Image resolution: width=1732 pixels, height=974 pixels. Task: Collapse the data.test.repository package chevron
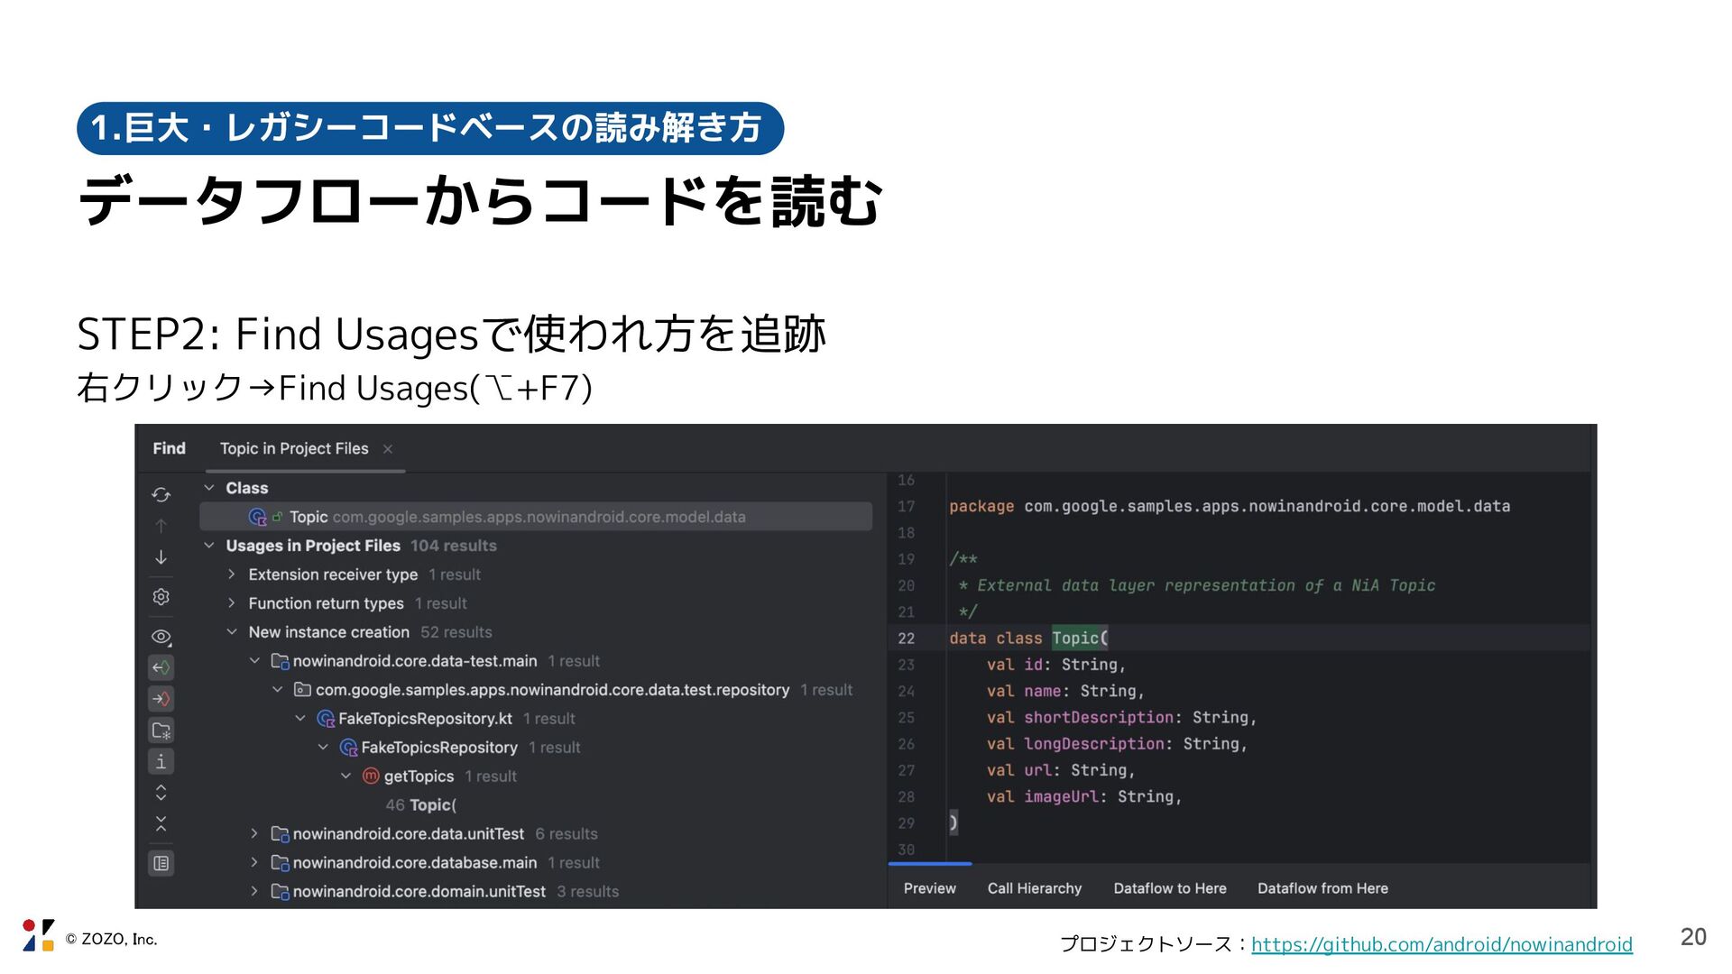click(x=278, y=690)
